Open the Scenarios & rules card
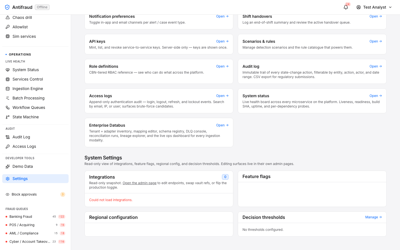400x250 pixels. tap(376, 41)
